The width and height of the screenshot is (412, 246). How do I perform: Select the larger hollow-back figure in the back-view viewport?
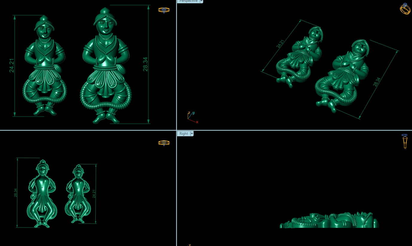point(42,194)
